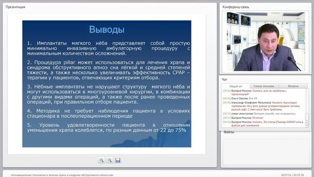Zoom in on the presentation slide
Viewport: 314px width, 177px height.
click(102, 160)
